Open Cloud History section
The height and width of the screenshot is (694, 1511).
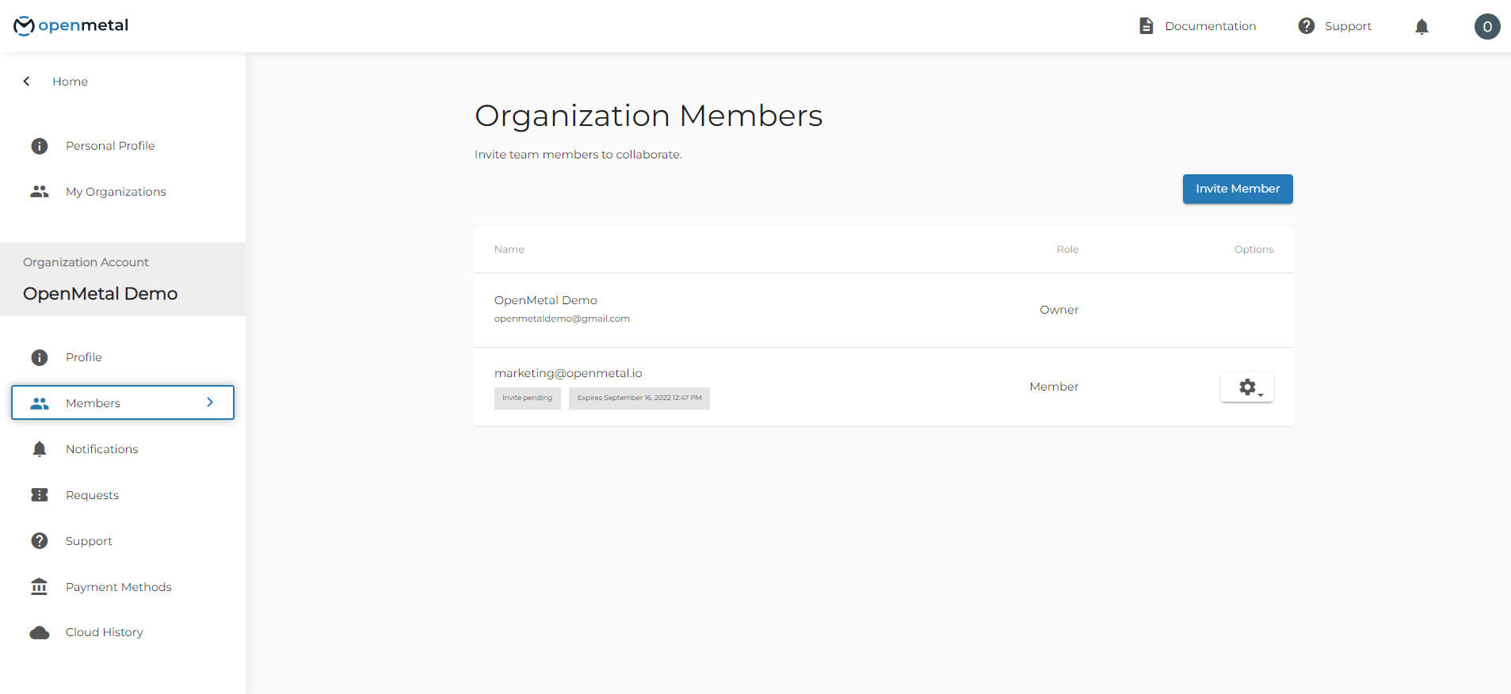105,632
